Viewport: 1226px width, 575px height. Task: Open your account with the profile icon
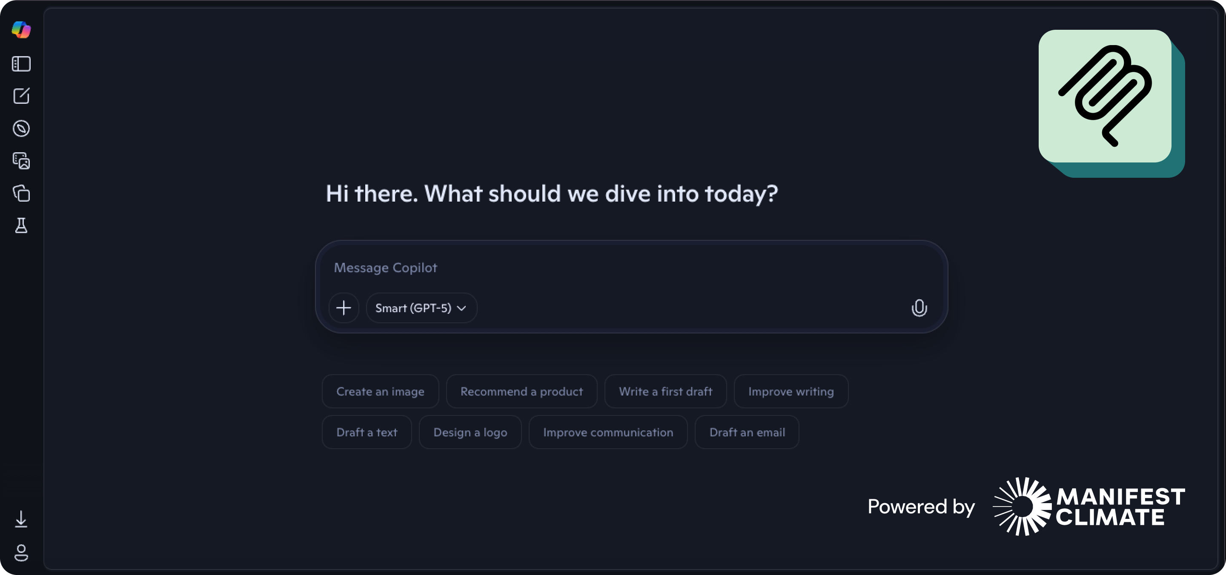[x=21, y=554]
